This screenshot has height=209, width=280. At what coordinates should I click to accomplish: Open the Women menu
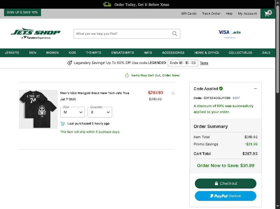pyautogui.click(x=52, y=53)
